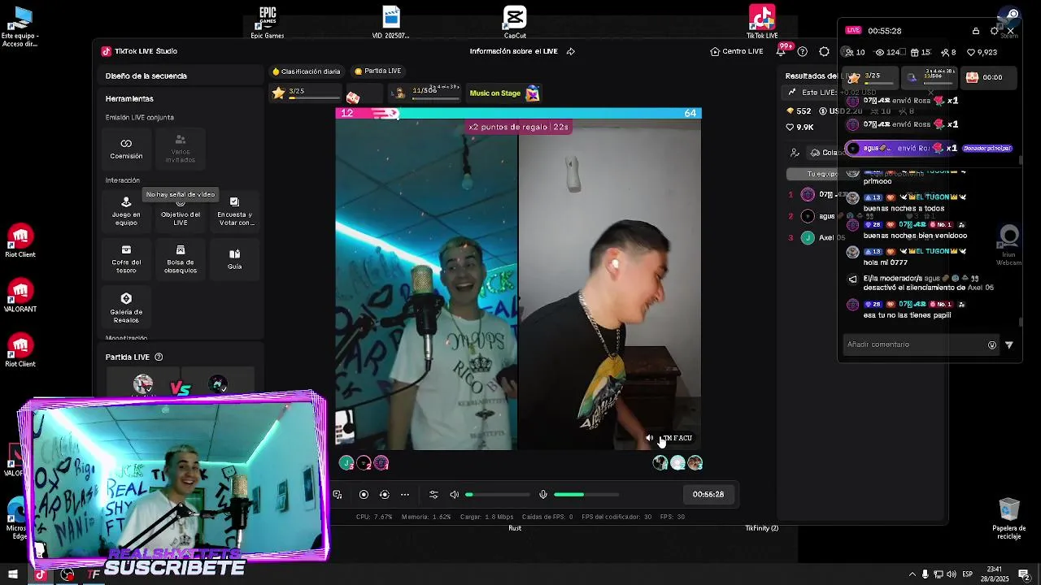Open the Coemisión co-host tool
This screenshot has height=585, width=1041.
coord(126,148)
